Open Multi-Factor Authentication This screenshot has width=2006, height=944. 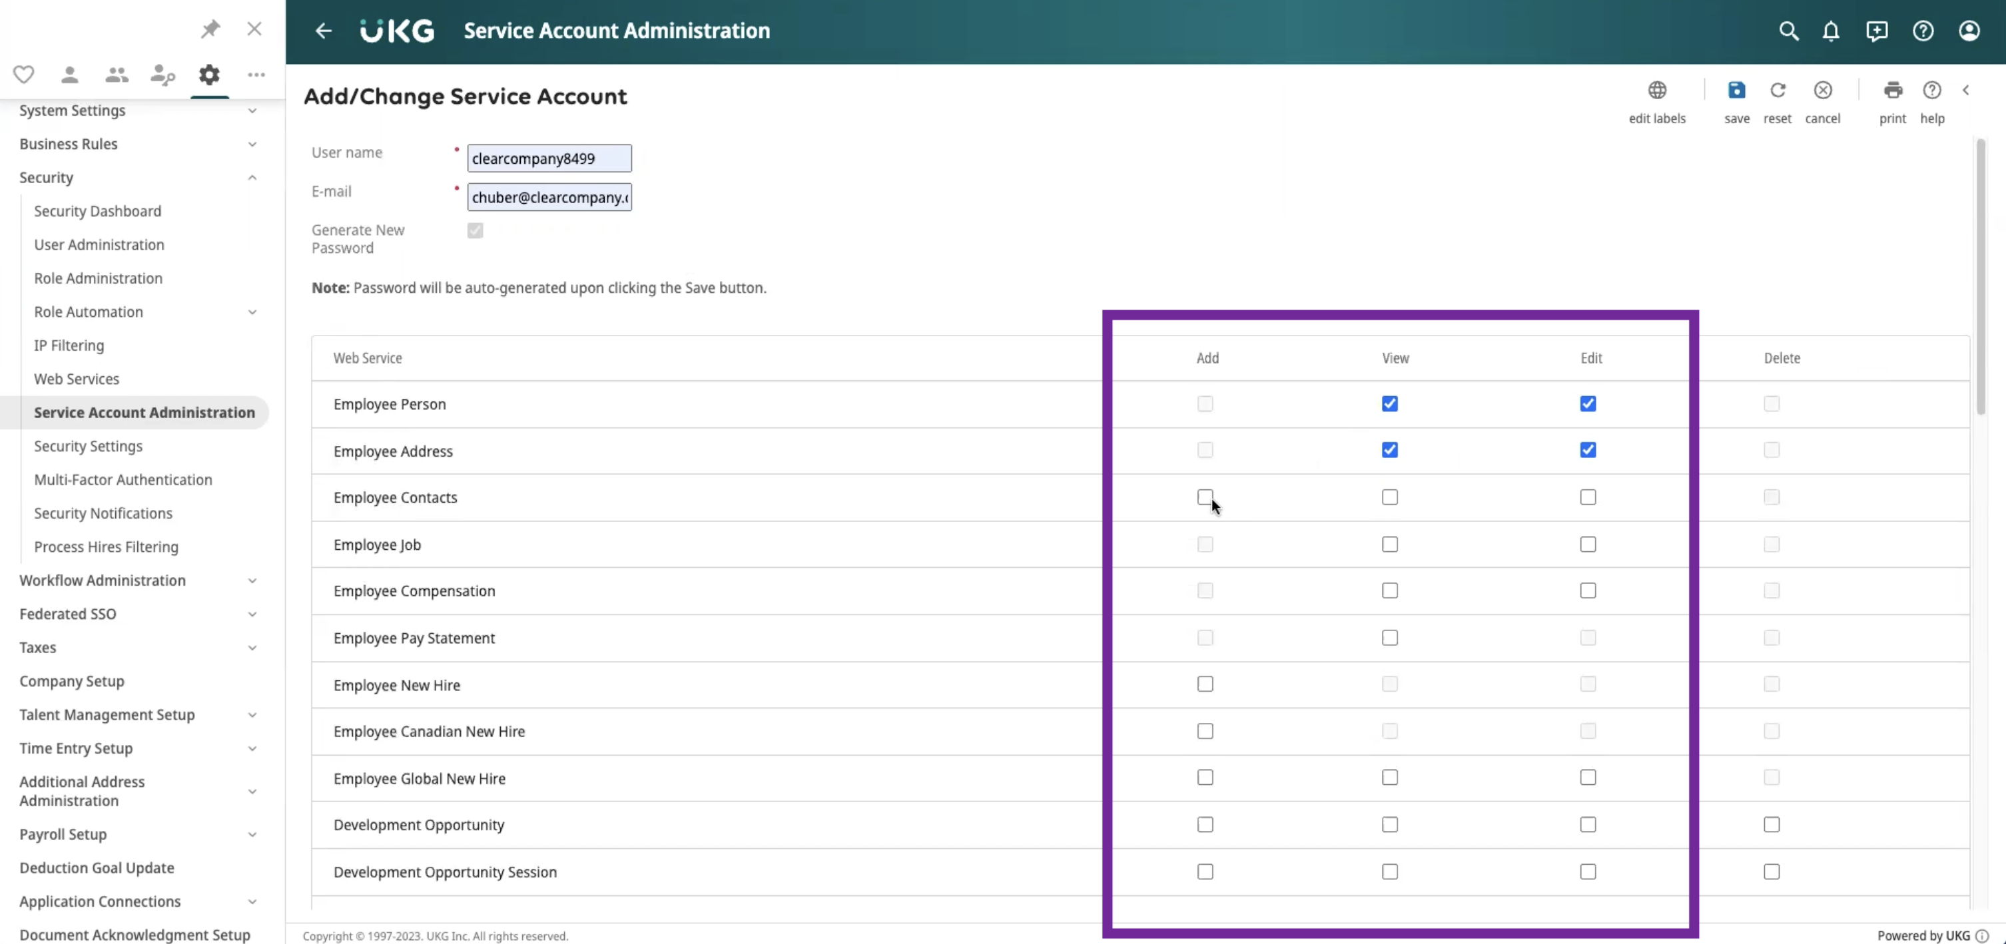pyautogui.click(x=123, y=479)
